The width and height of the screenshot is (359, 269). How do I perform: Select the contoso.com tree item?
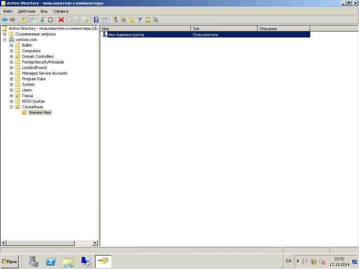[26, 40]
